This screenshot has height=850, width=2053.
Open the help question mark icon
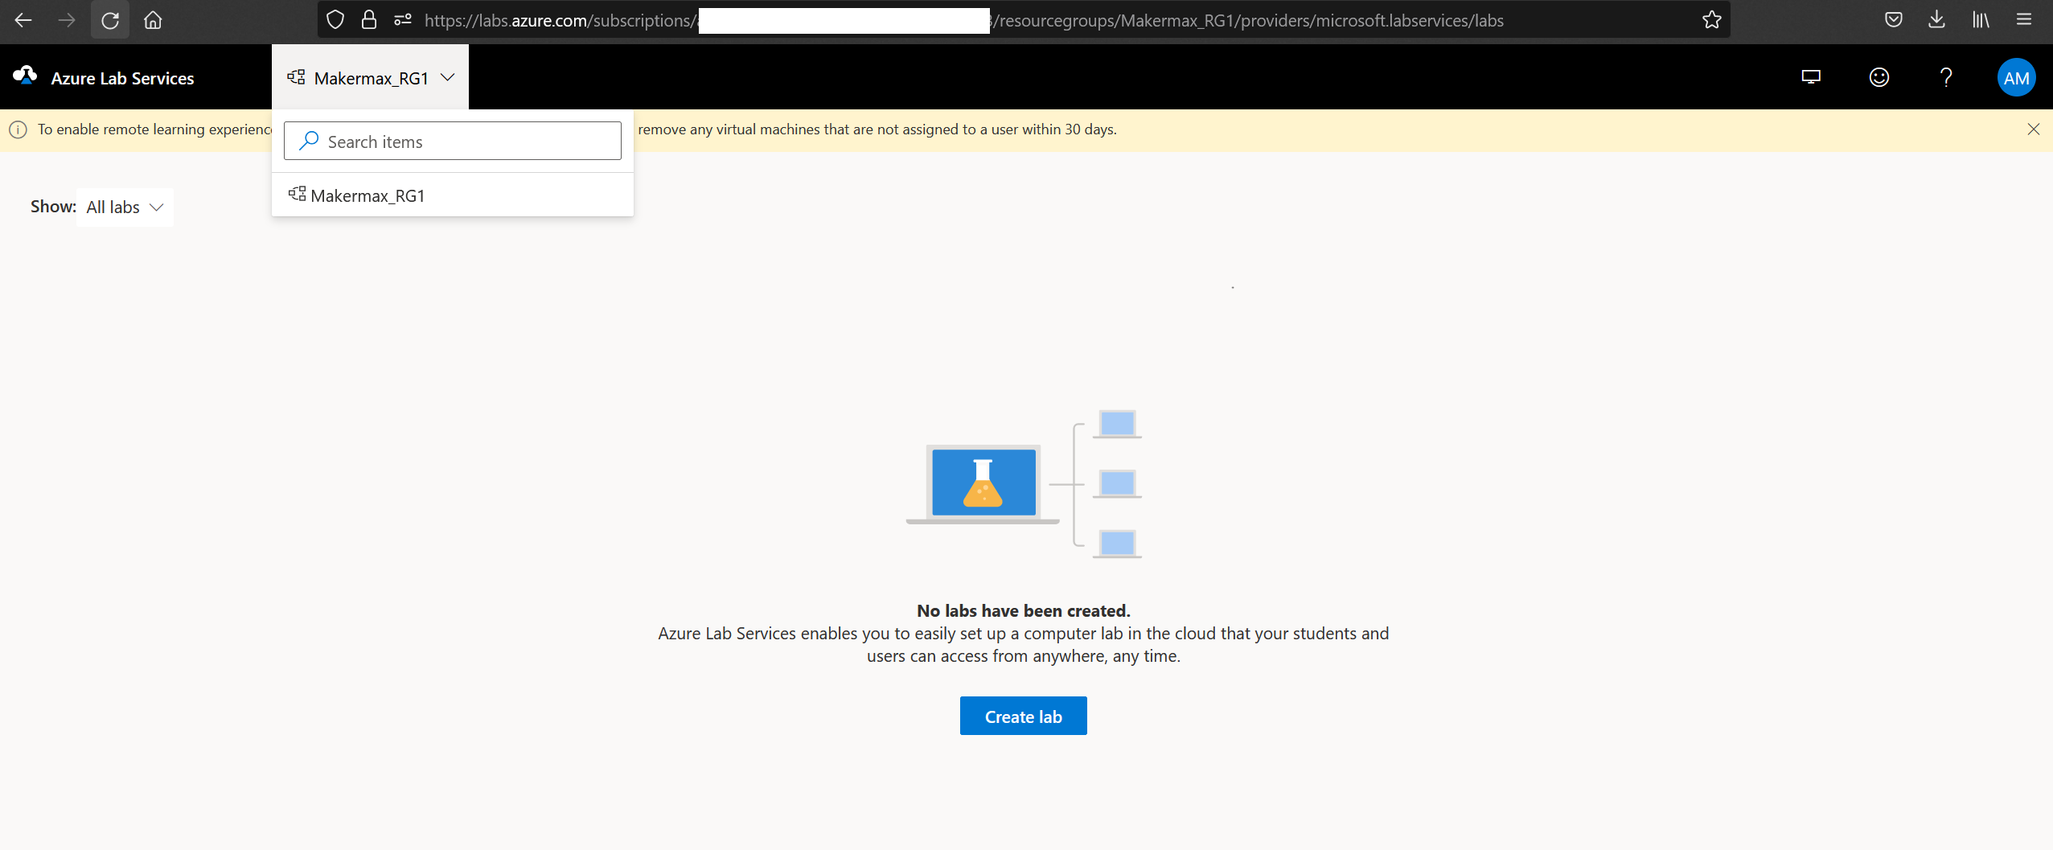(x=1946, y=77)
